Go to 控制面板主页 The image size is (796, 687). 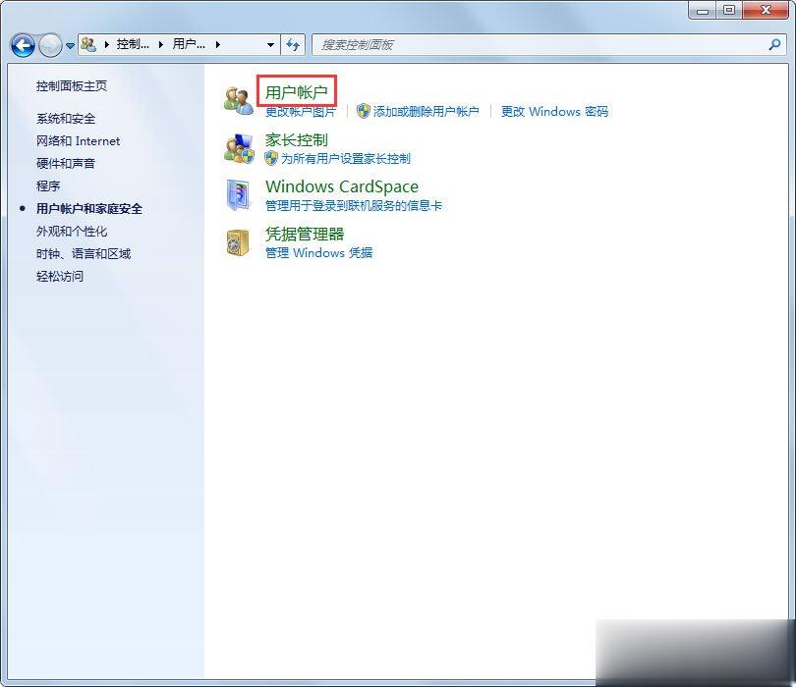pyautogui.click(x=72, y=86)
